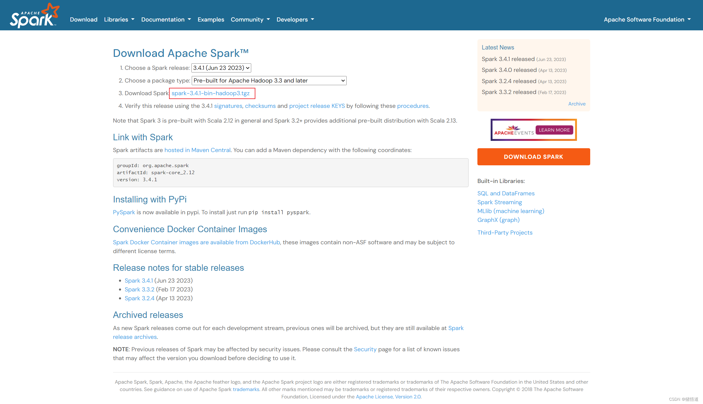This screenshot has width=703, height=404.
Task: Download spark-3.4.1-bin-hadoop3.tgz file
Action: click(x=211, y=93)
